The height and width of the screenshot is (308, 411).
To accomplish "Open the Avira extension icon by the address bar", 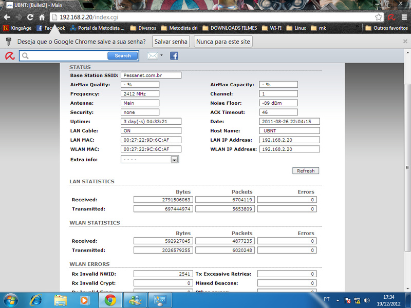I will click(391, 17).
